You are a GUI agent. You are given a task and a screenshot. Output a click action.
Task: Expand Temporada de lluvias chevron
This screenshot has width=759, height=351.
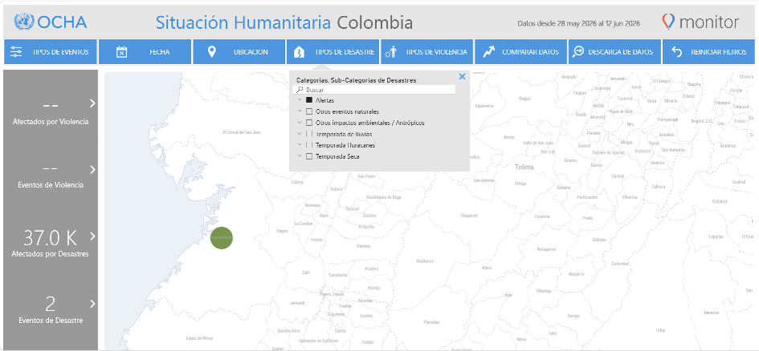point(300,134)
